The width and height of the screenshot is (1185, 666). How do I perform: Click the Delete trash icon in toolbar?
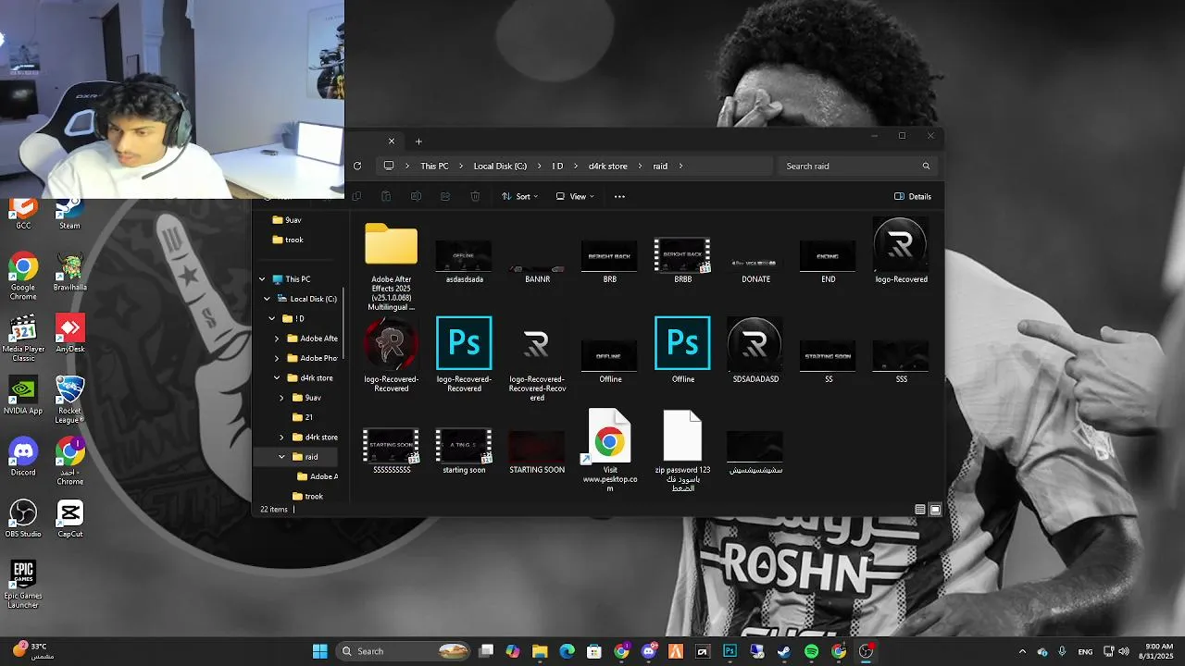[x=475, y=196]
